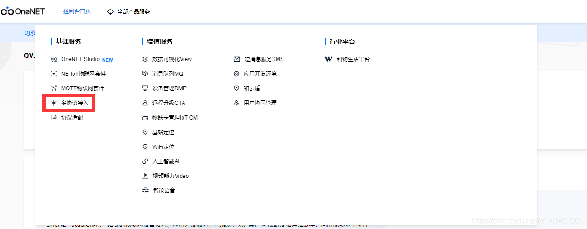Image resolution: width=587 pixels, height=229 pixels.
Task: Open 短消息服务SMS
Action: click(264, 59)
